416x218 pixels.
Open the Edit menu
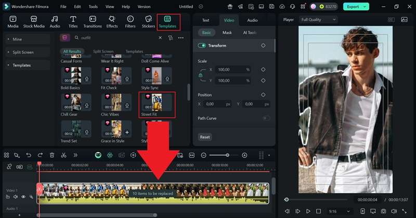point(77,7)
